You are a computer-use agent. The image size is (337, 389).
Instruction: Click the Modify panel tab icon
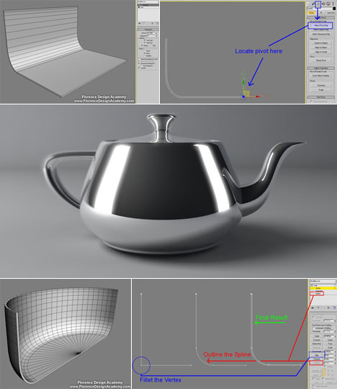313,4
